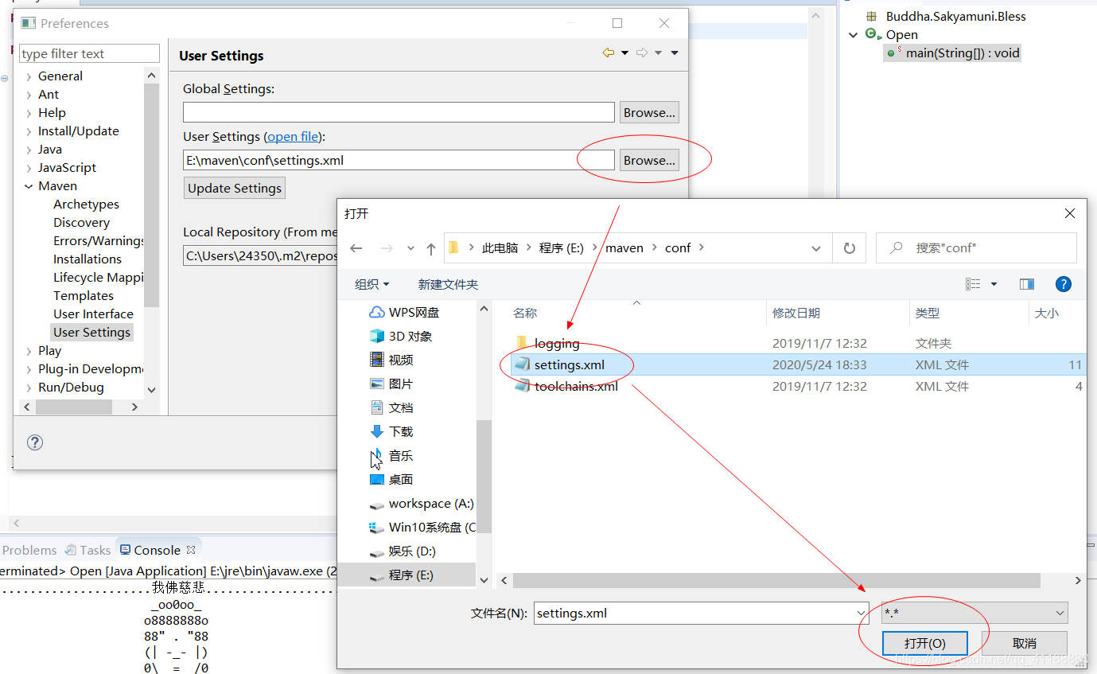The image size is (1097, 674).
Task: Select Archetypes under Maven
Action: point(86,205)
